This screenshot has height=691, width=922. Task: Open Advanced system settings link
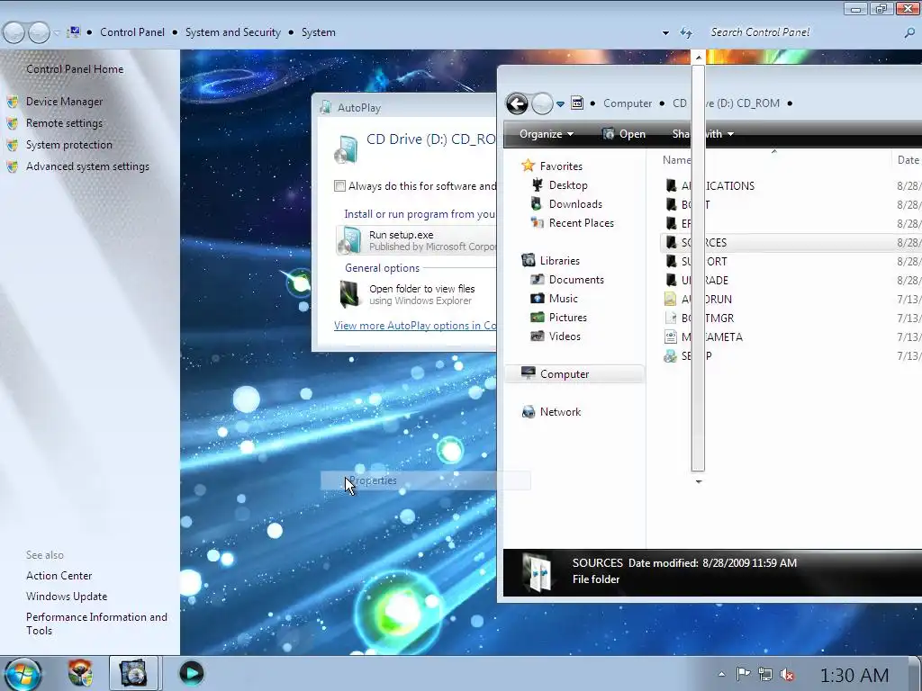(87, 166)
